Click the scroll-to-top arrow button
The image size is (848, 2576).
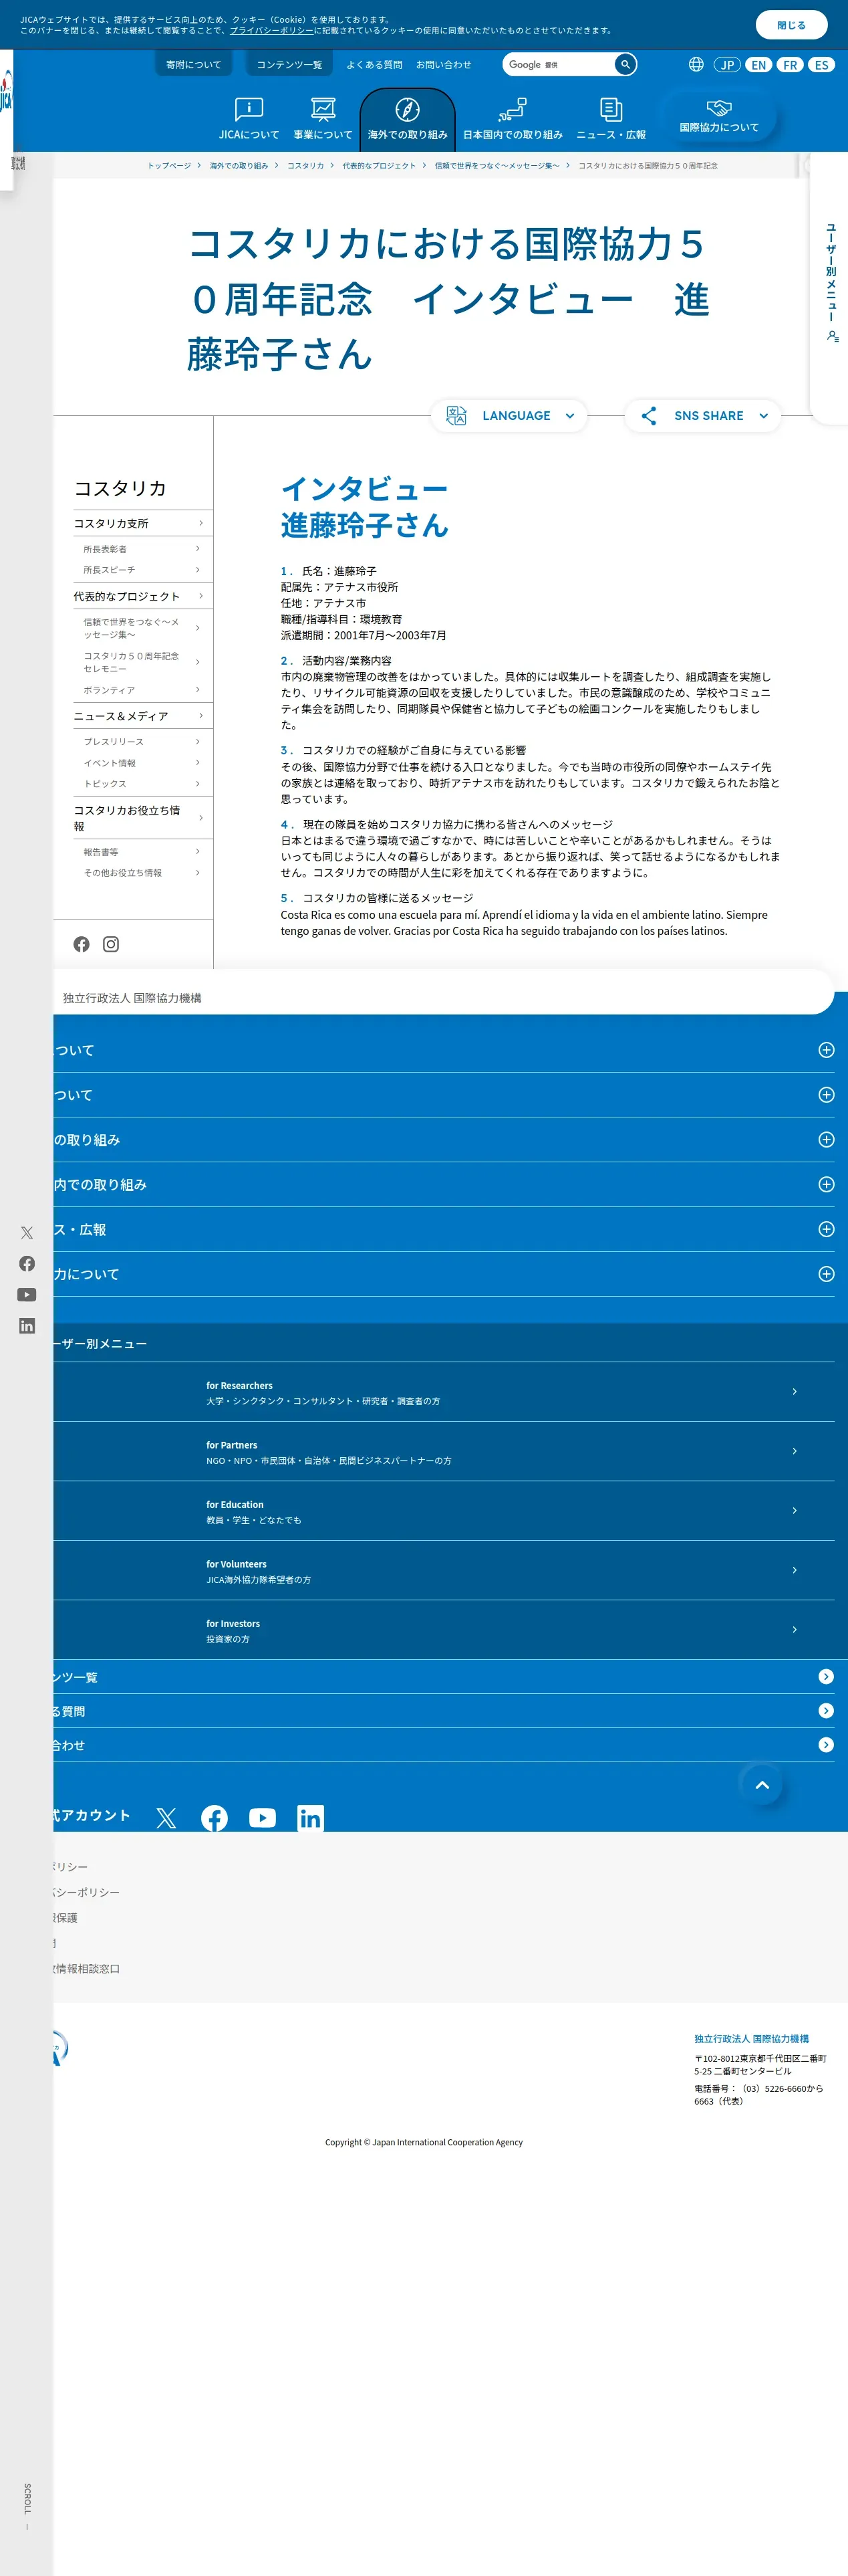click(x=762, y=1785)
